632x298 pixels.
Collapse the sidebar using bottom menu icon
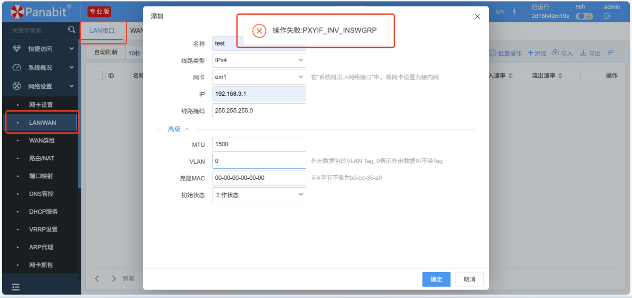pos(15,287)
